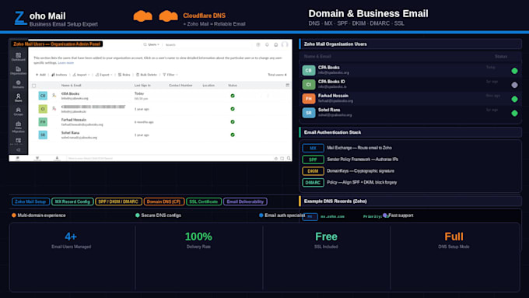This screenshot has width=529, height=298.
Task: Click the DKIM badge in Authentication Stack
Action: pyautogui.click(x=313, y=170)
